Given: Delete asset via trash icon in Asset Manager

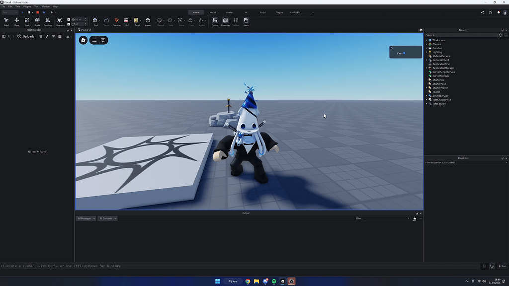Looking at the screenshot, I should click(41, 36).
